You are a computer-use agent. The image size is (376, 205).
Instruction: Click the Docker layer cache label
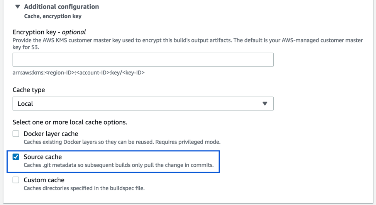51,134
